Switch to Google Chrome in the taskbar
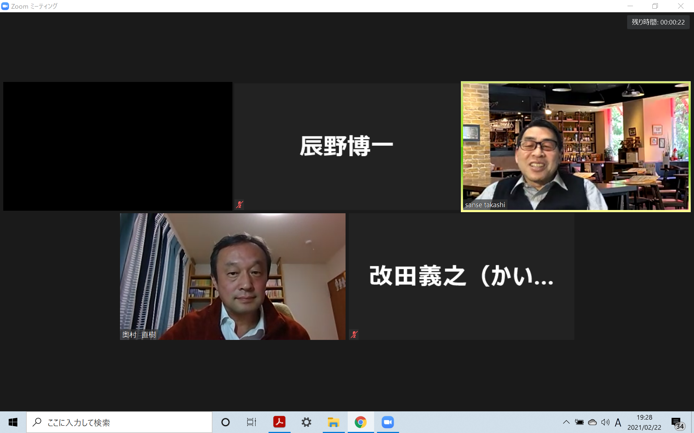 (x=361, y=422)
